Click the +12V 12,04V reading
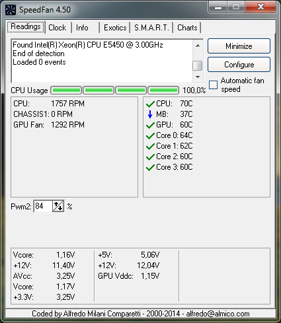 [129, 266]
